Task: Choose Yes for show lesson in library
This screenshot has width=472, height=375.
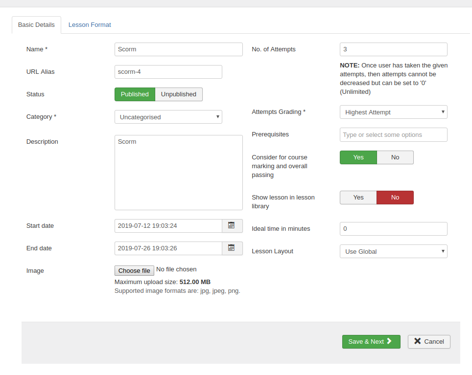Action: [358, 198]
